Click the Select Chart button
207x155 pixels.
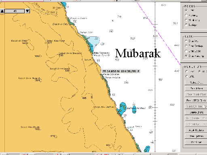(196, 82)
